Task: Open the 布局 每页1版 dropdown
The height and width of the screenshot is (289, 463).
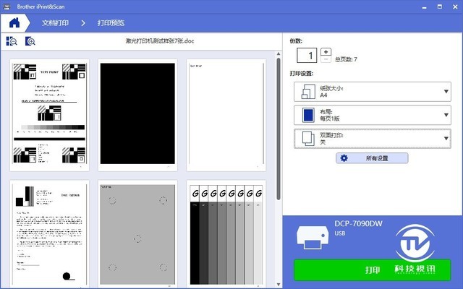Action: pyautogui.click(x=446, y=114)
